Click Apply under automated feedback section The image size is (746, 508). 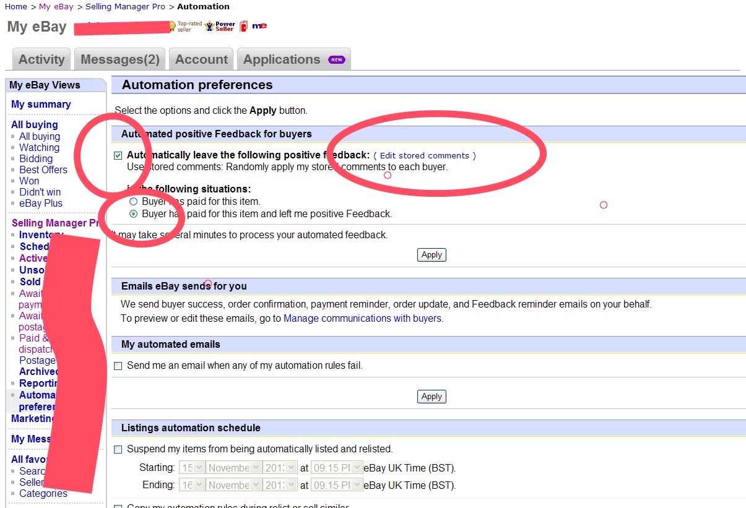coord(432,255)
